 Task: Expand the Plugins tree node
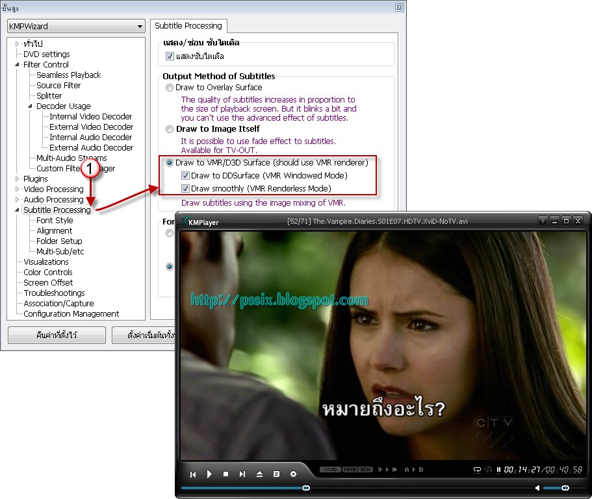click(x=17, y=178)
